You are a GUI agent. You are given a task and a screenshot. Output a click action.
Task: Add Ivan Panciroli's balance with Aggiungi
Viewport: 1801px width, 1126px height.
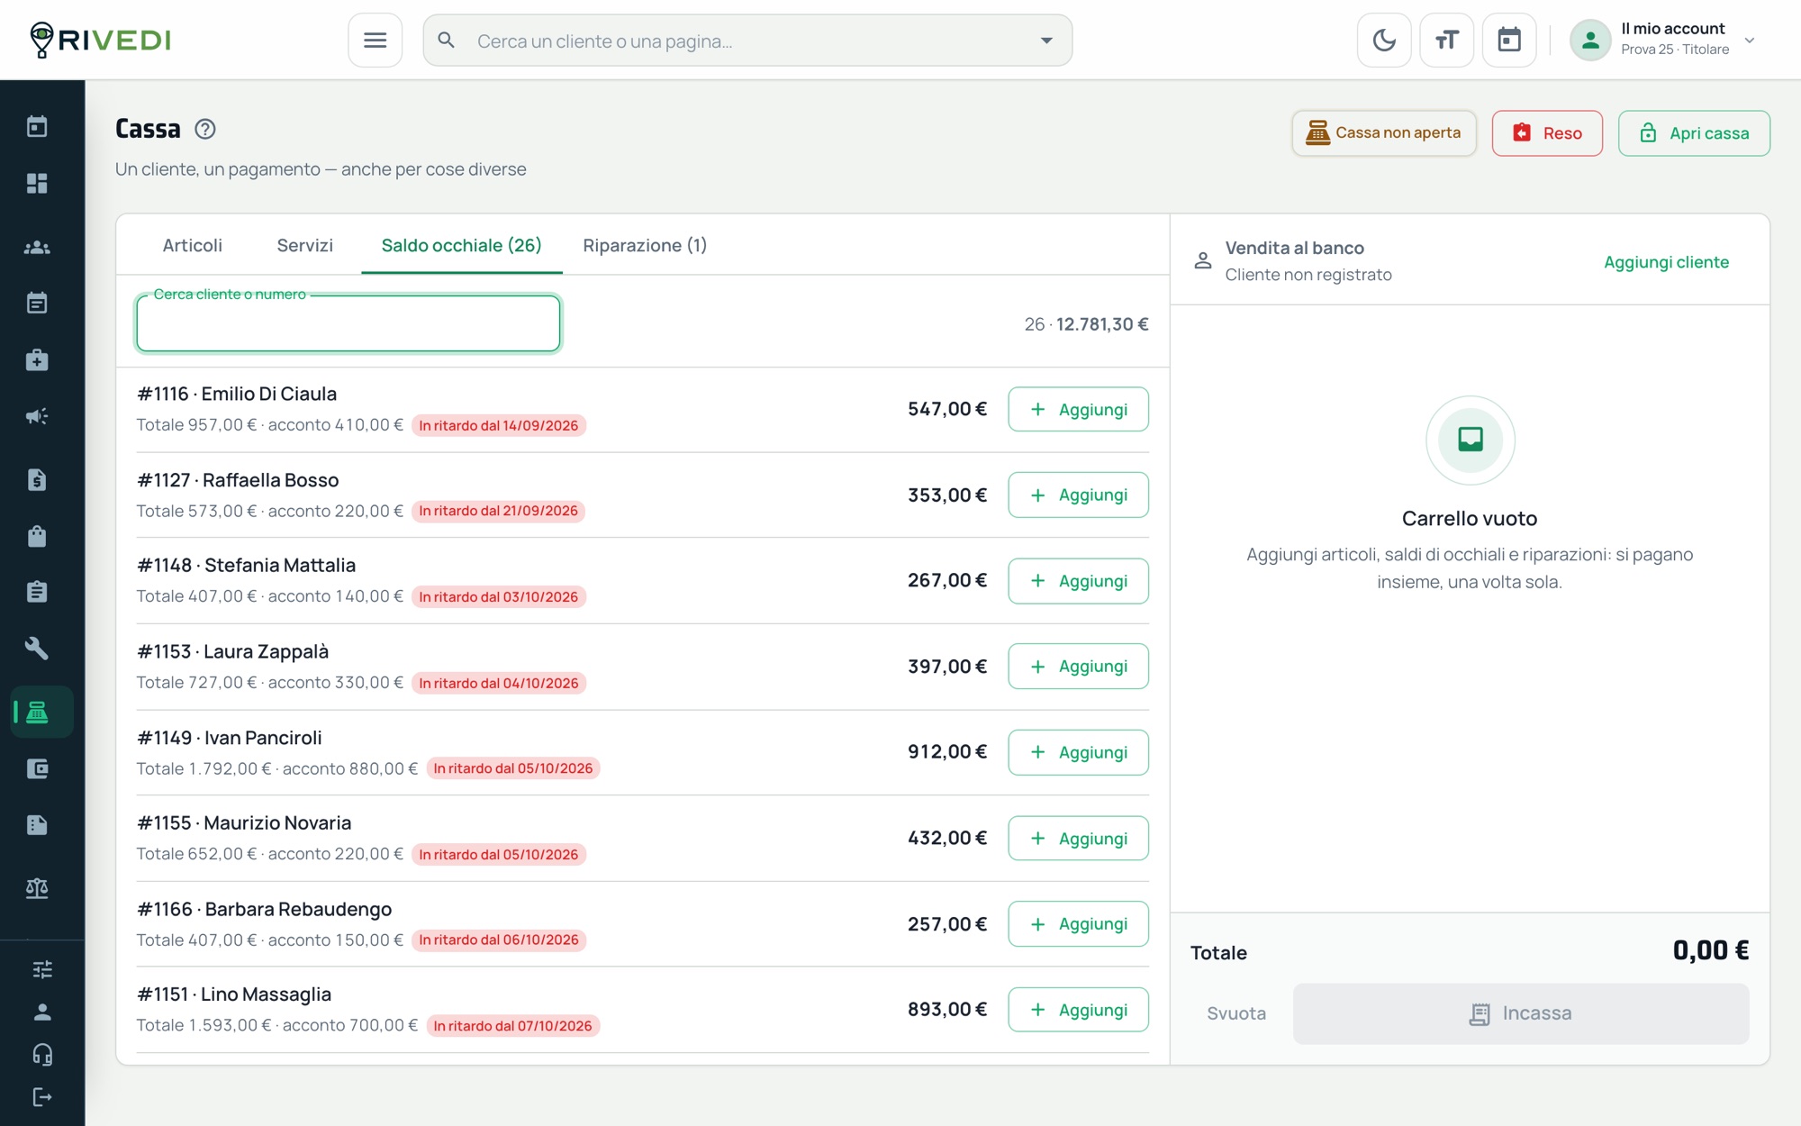1078,752
